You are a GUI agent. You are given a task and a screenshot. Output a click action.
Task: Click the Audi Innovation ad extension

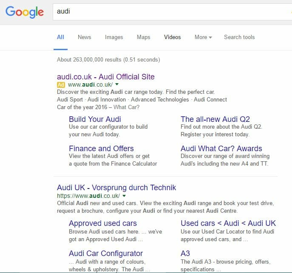click(107, 100)
